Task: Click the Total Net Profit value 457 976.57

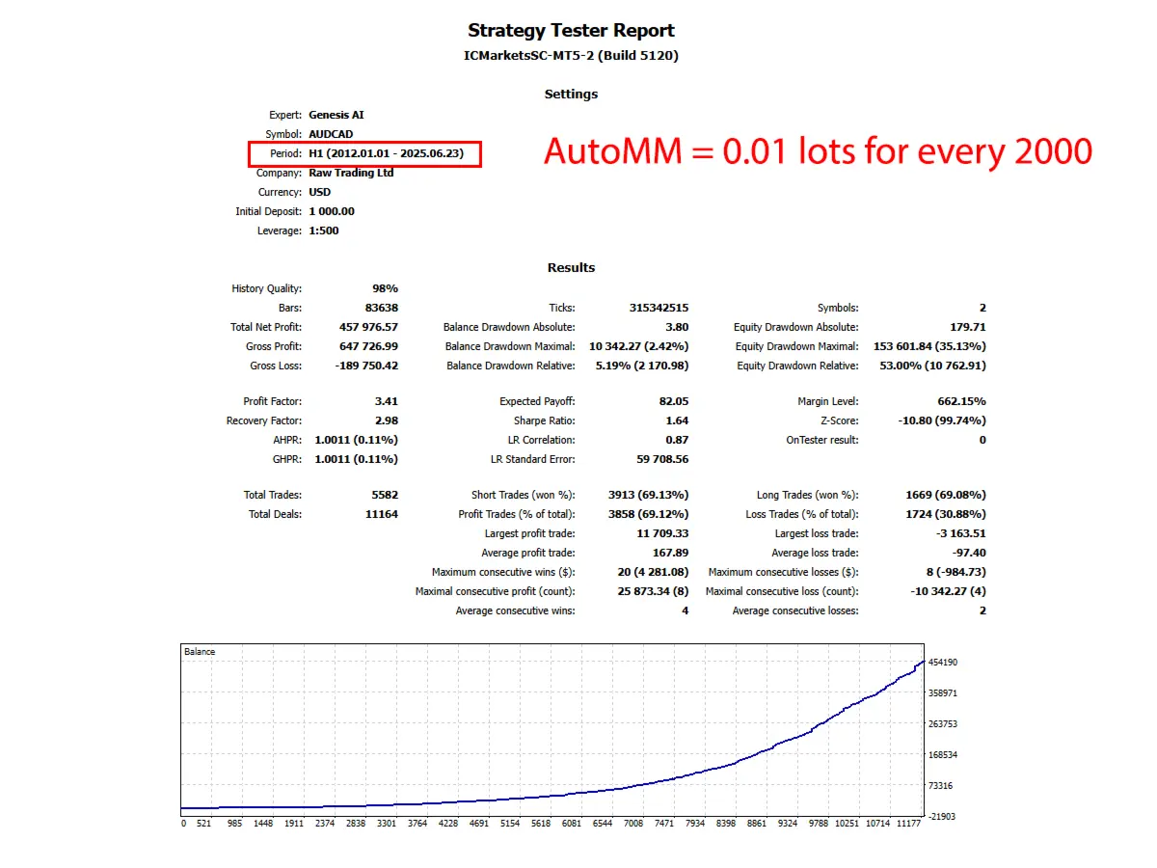Action: click(368, 327)
